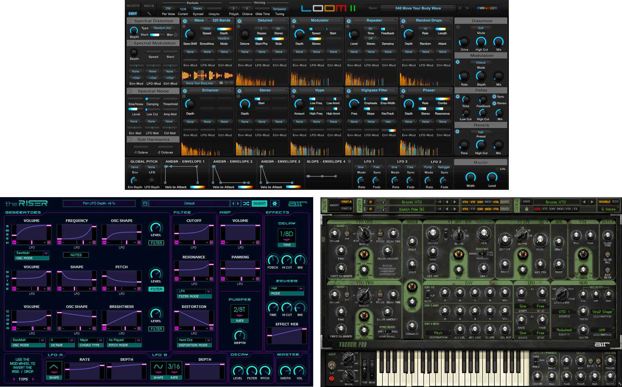Toggle the Sweep generator FILTER switch
Screen dimensions: 622x387
pos(156,243)
